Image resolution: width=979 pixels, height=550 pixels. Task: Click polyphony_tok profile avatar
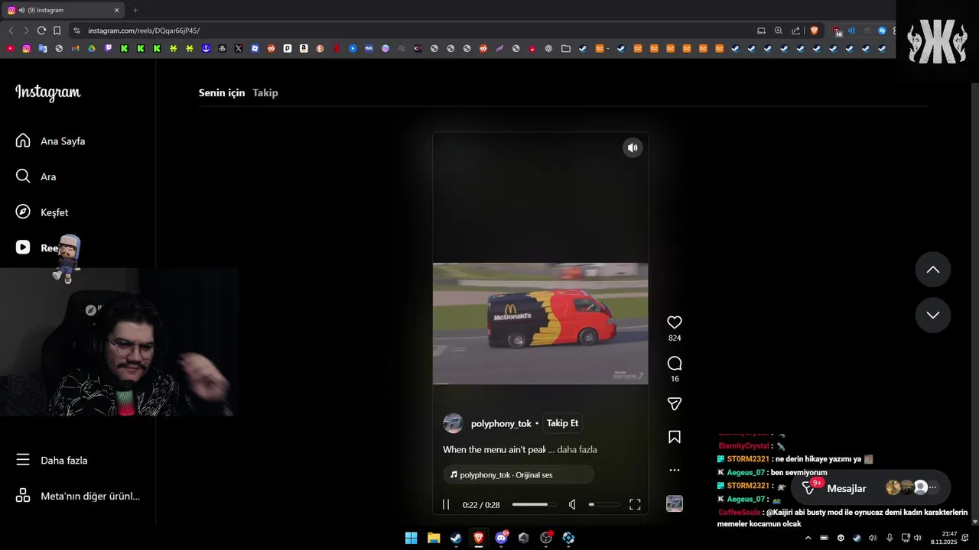coord(453,423)
